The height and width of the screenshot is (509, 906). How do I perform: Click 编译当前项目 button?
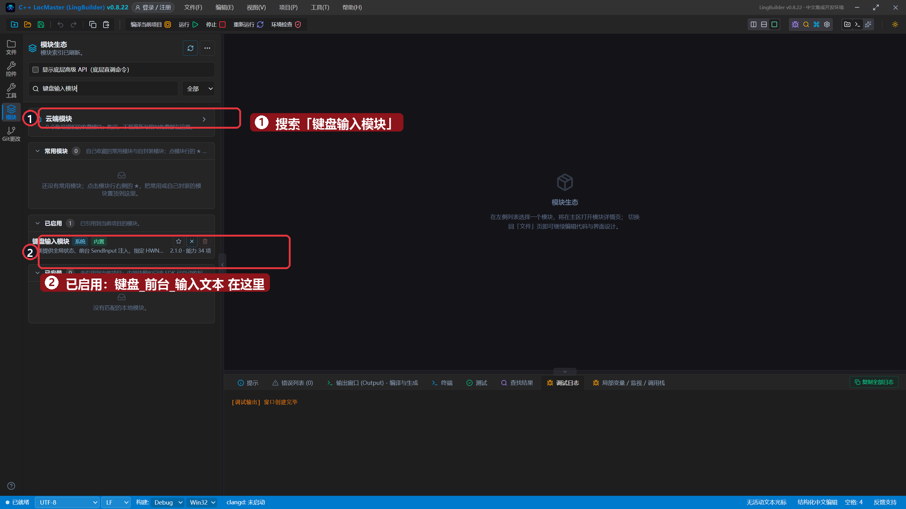click(151, 25)
